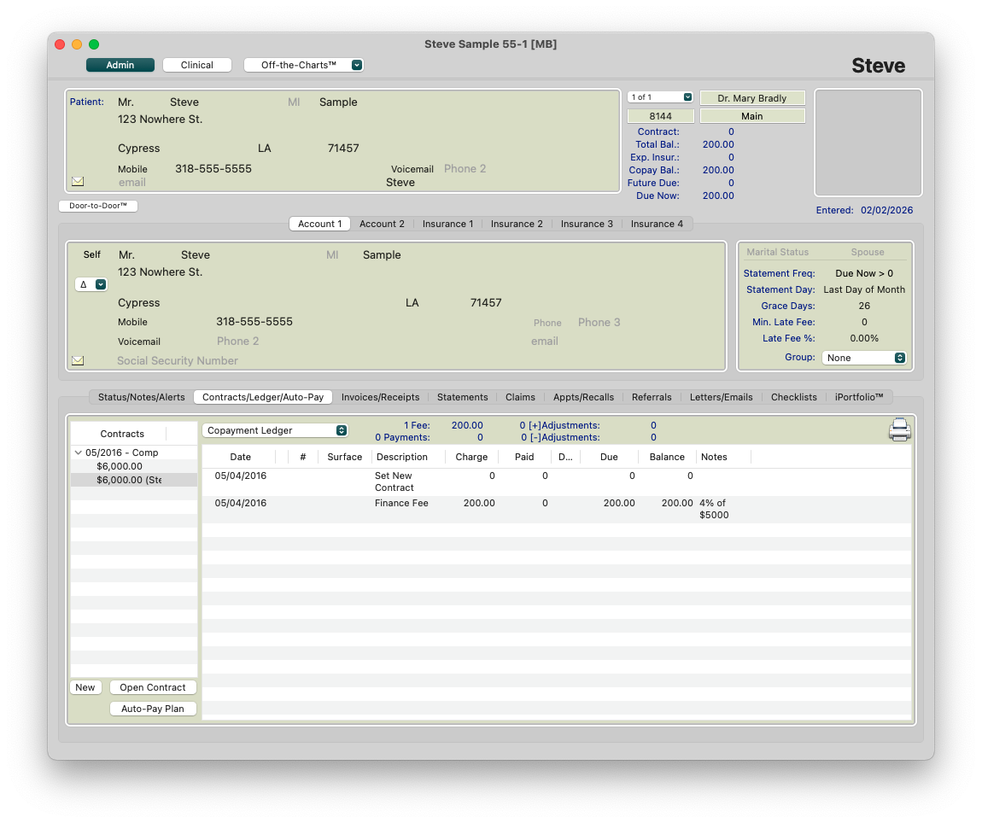Click the empty patient photo box

(868, 143)
